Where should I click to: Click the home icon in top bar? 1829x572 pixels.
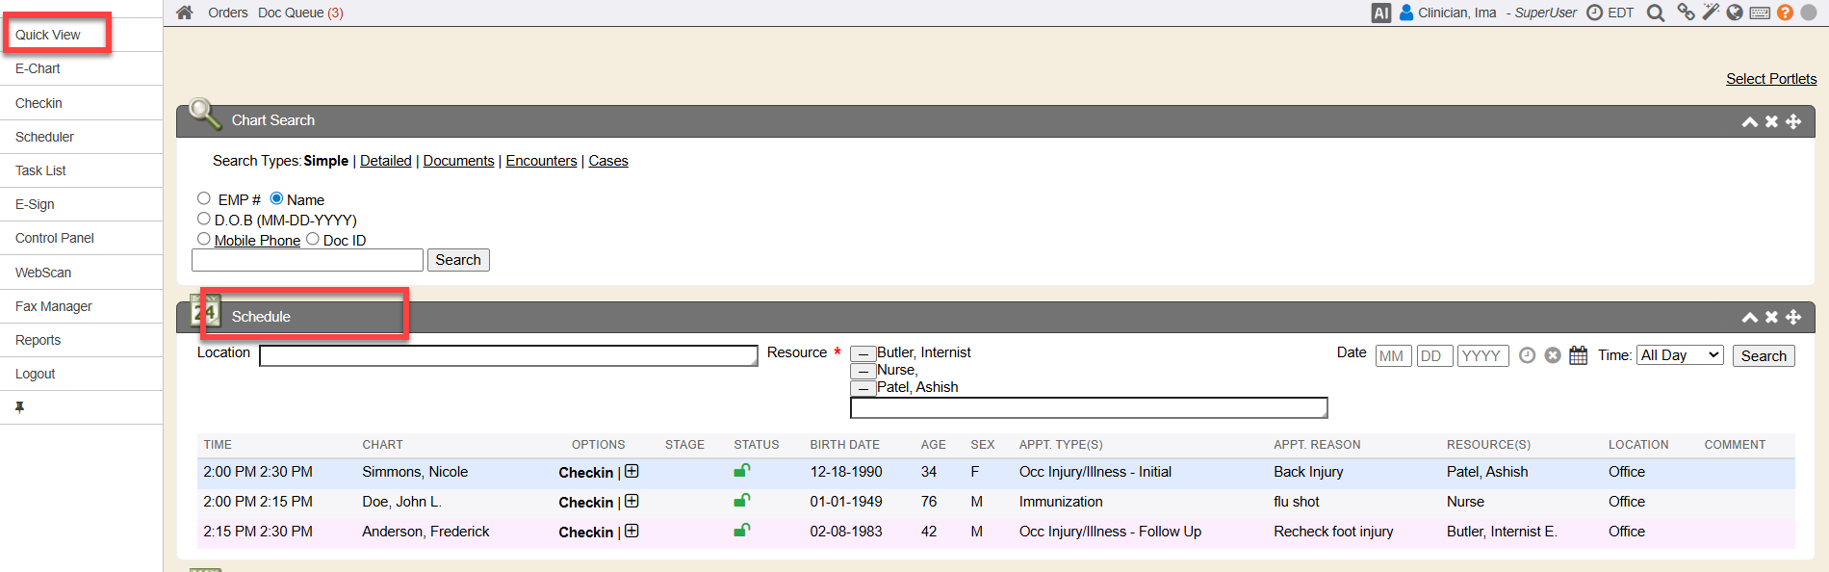click(x=185, y=13)
